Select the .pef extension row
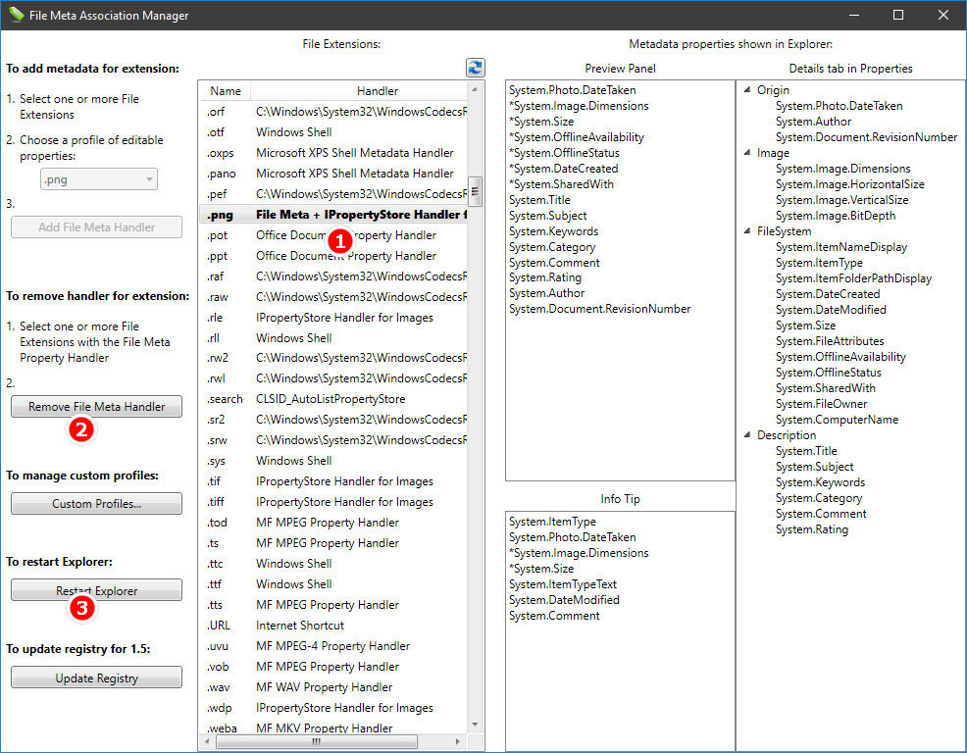The width and height of the screenshot is (967, 753). [333, 194]
